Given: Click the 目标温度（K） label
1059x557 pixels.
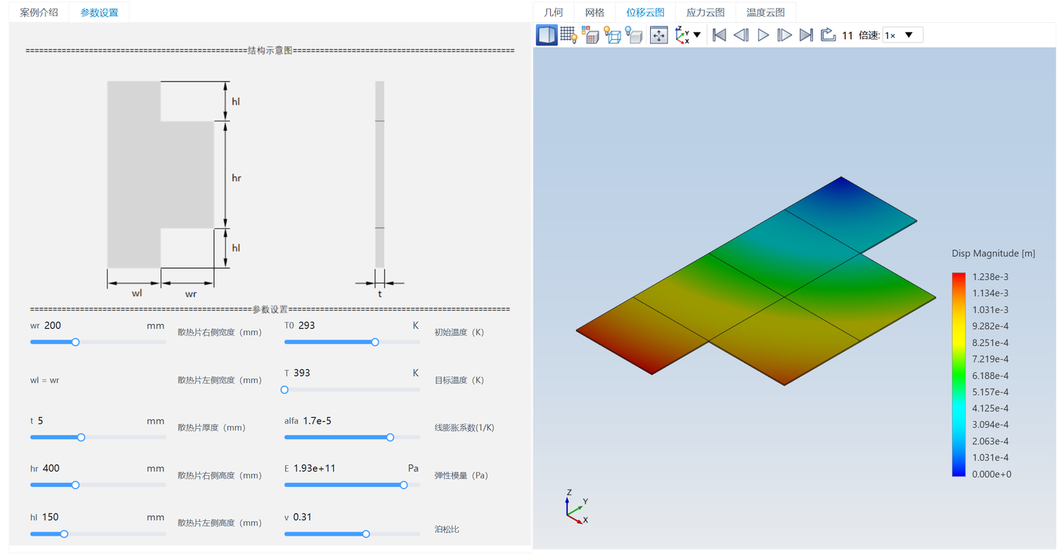Looking at the screenshot, I should coord(460,380).
